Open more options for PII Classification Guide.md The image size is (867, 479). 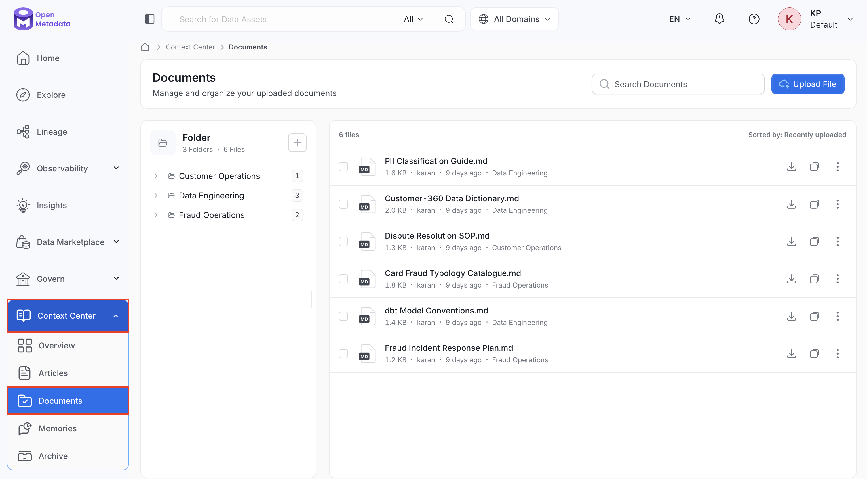pos(837,167)
